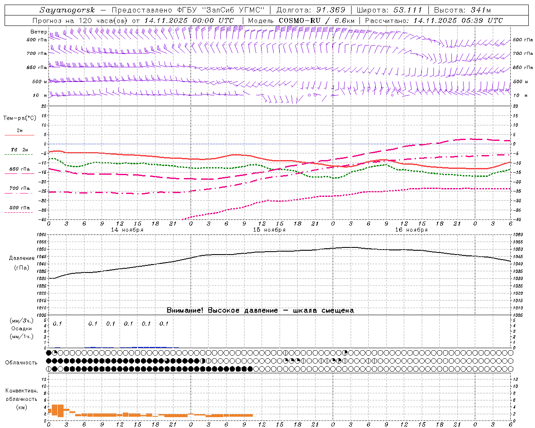Click the 500 гПа temperature legend entry
Viewport: 535px width, 428px height.
20,208
